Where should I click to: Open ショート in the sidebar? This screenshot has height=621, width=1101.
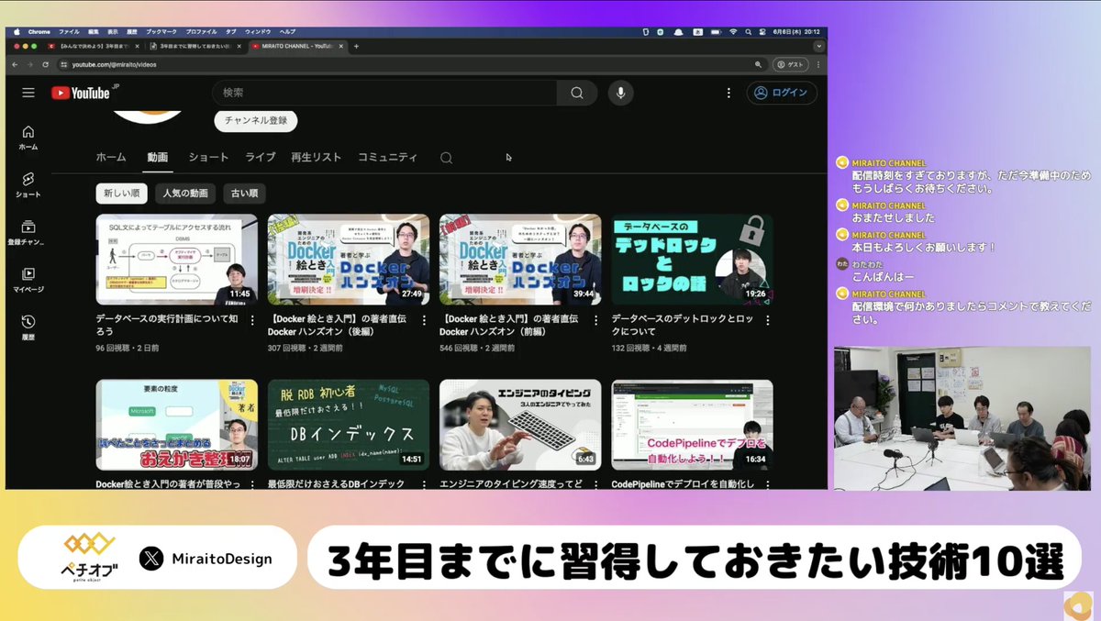pos(28,185)
